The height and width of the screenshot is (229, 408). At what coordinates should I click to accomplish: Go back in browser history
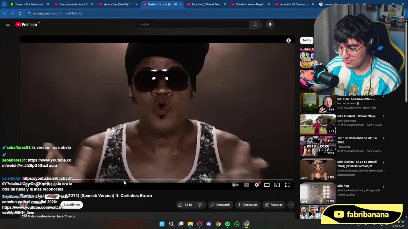[x=4, y=13]
